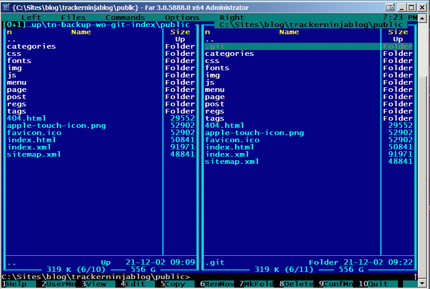Image resolution: width=430 pixels, height=289 pixels.
Task: Click the right panel path title C:\Sites\blog\trackerninjablog\public
Action: point(311,25)
